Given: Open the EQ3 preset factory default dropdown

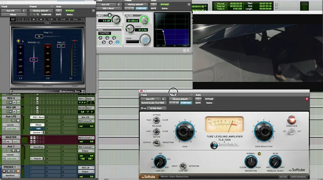Looking at the screenshot, I should (x=136, y=5).
